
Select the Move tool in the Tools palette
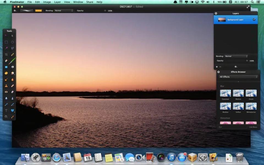(12, 36)
